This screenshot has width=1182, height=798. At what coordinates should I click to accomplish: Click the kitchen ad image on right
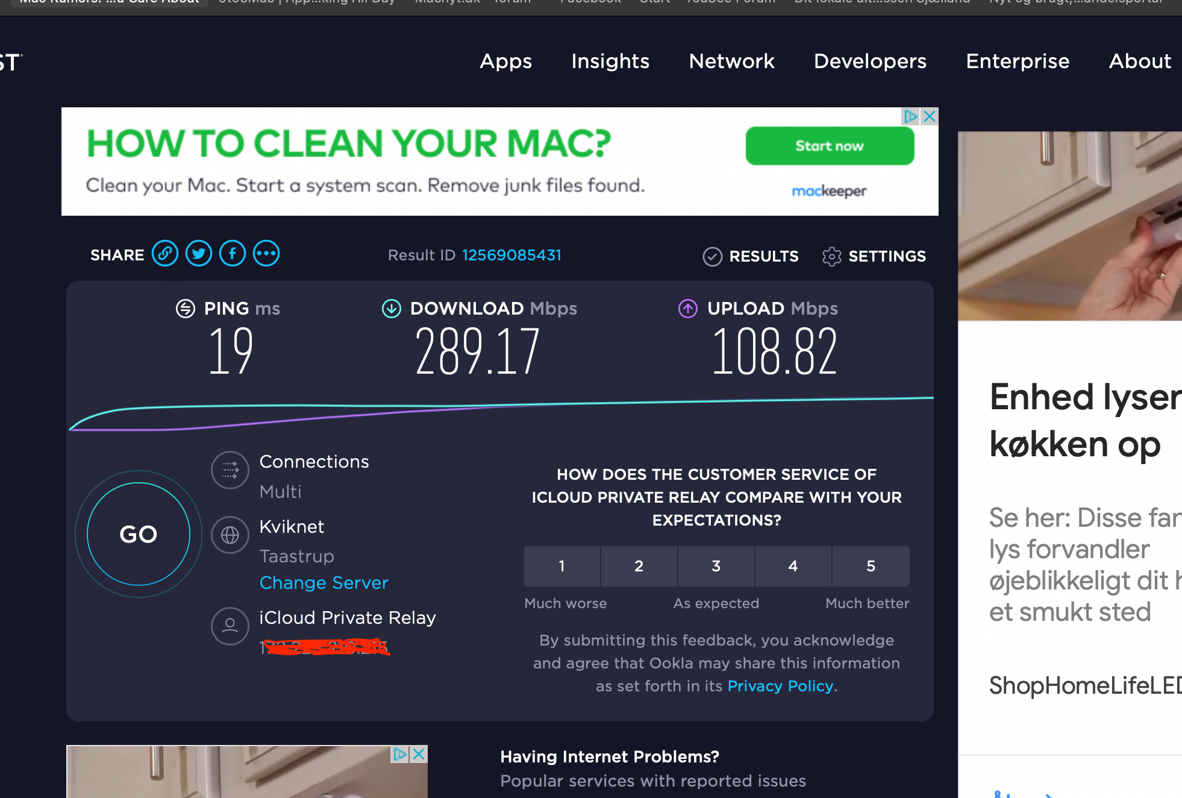pyautogui.click(x=1070, y=226)
